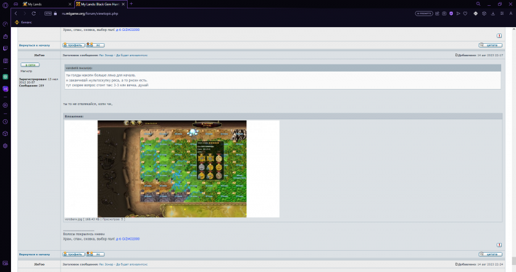
Task: Open a new tab with plus button
Action: coord(132,4)
